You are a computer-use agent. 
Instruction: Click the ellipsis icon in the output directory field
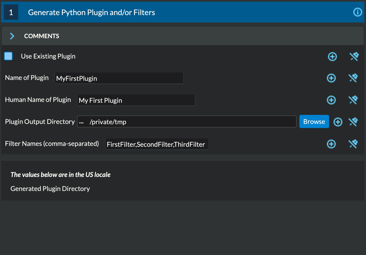(x=82, y=122)
